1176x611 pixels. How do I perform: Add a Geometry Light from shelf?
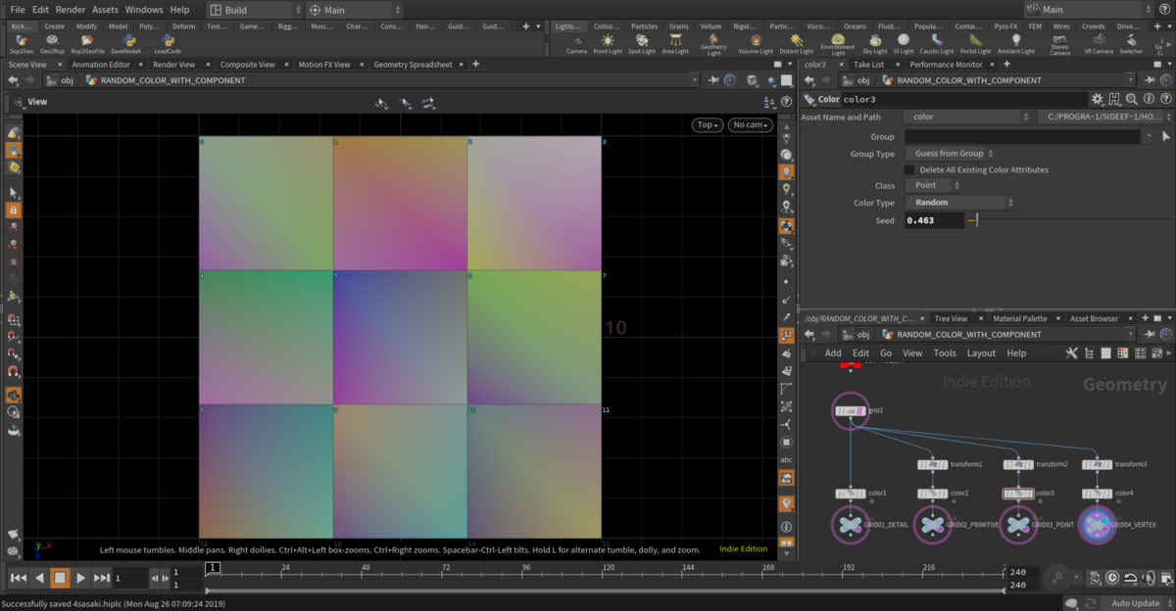pyautogui.click(x=713, y=43)
